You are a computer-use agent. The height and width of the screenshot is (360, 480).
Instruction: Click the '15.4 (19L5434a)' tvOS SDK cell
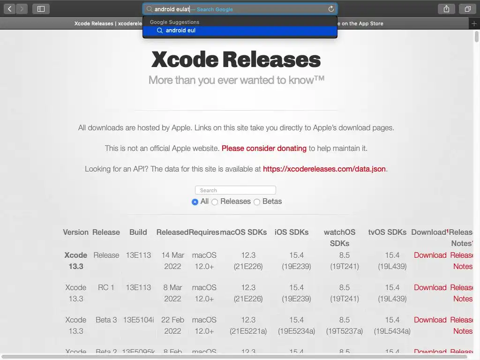[392, 325]
